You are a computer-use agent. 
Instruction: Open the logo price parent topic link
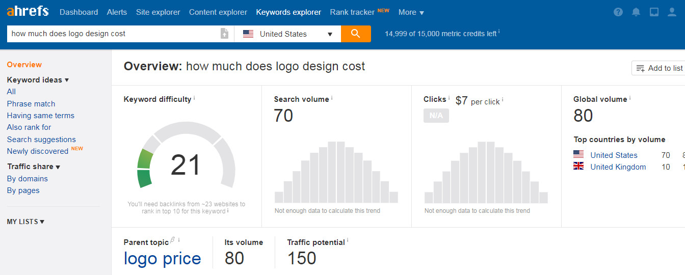coord(162,259)
